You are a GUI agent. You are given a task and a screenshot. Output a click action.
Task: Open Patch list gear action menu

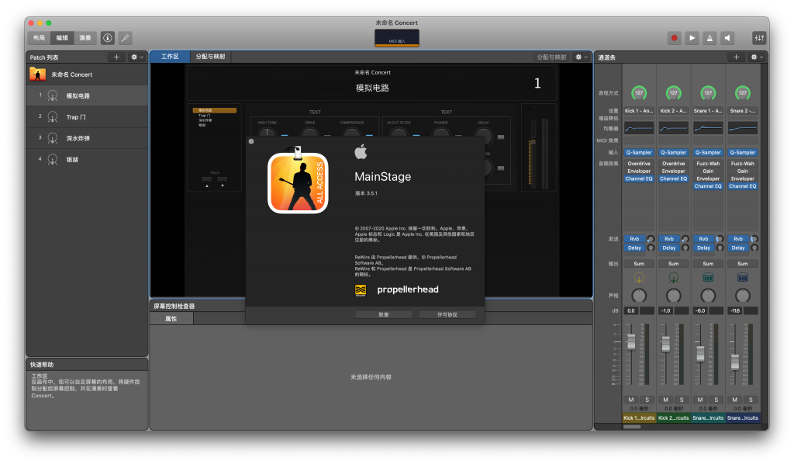point(136,57)
